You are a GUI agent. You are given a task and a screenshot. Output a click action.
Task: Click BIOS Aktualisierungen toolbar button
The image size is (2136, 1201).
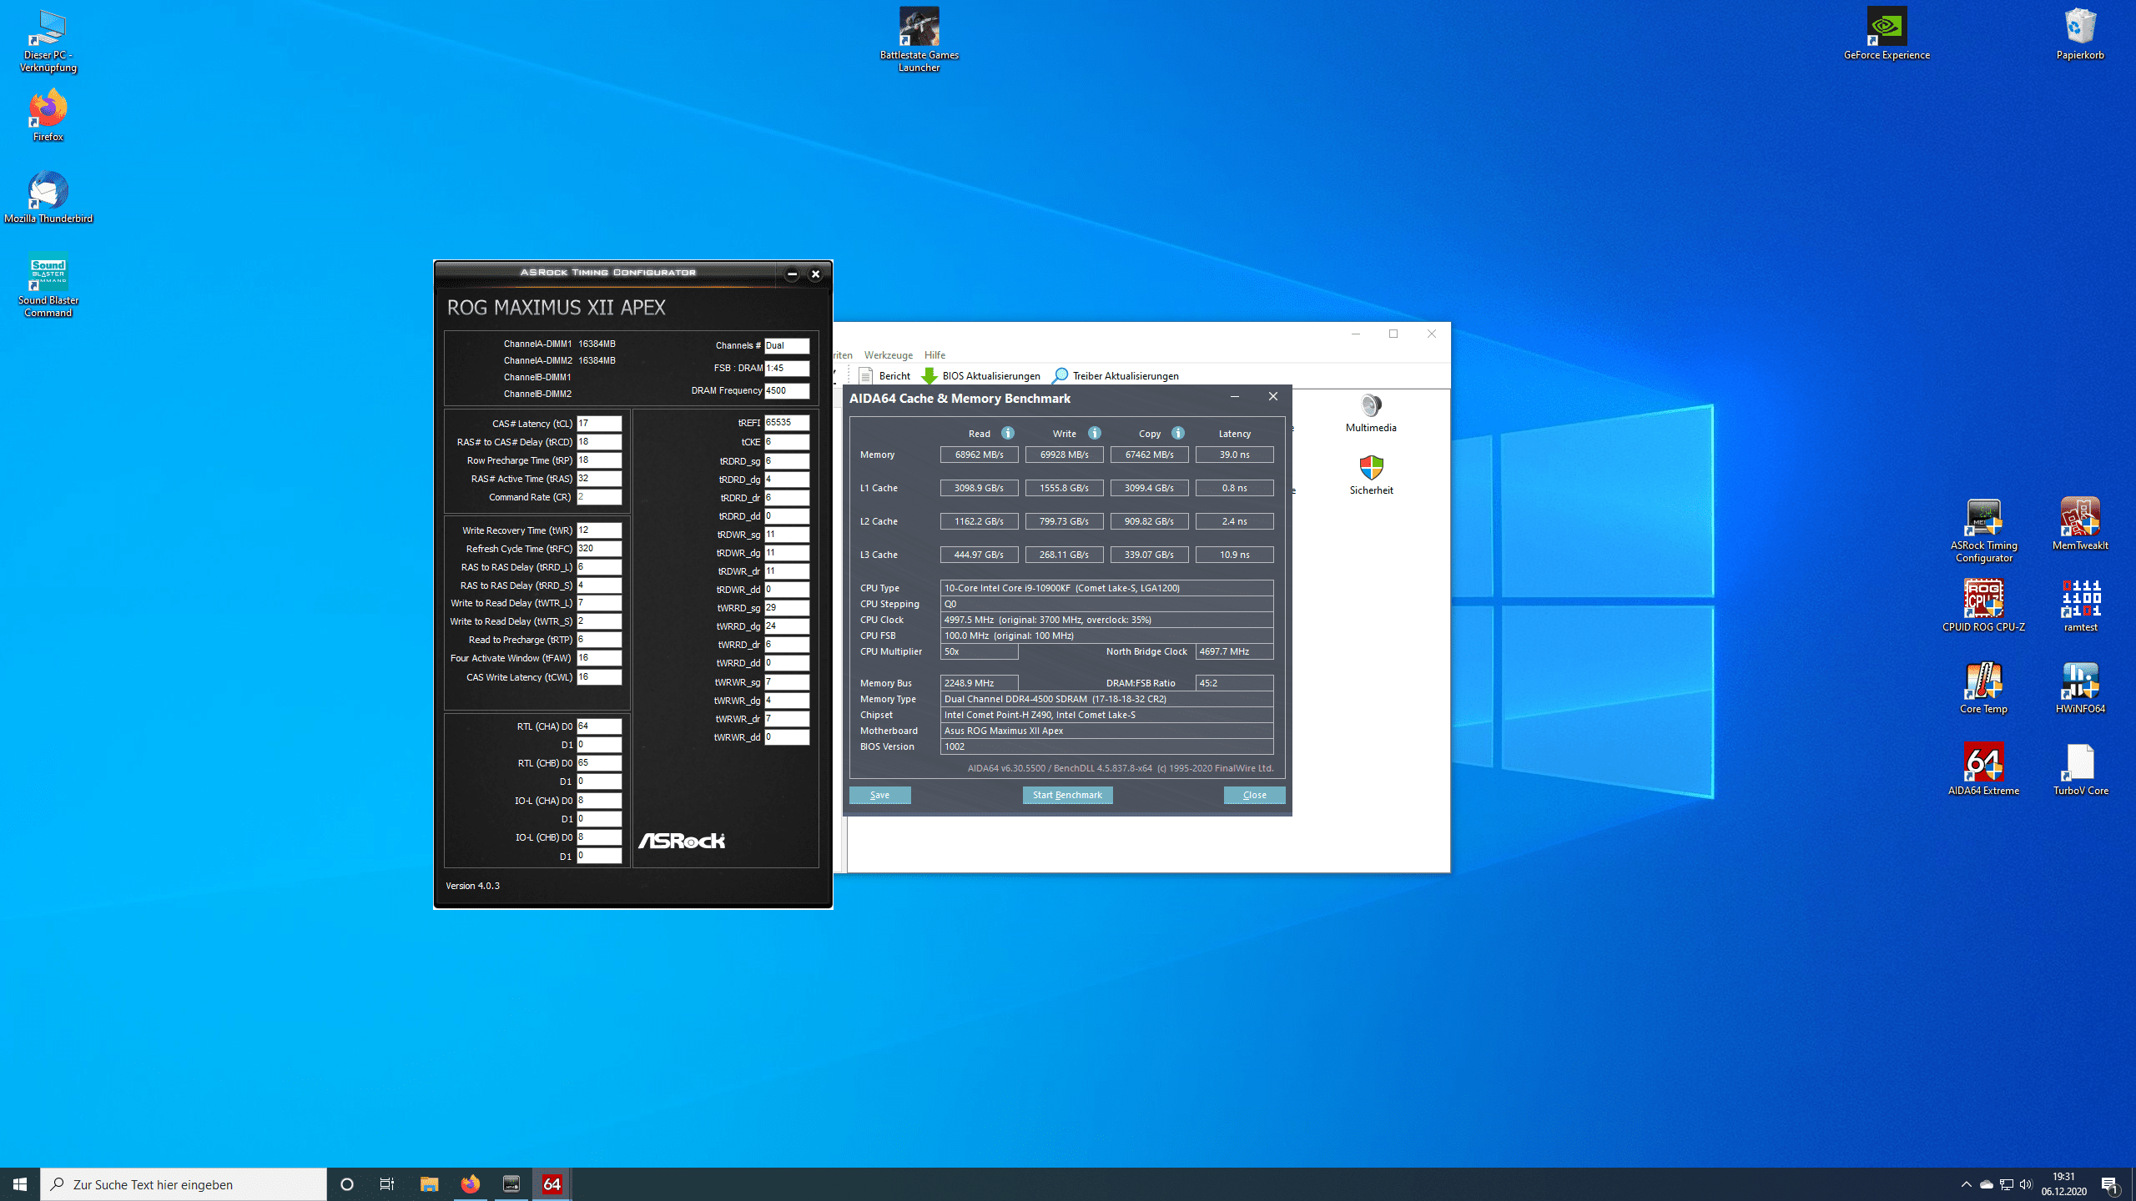coord(980,376)
